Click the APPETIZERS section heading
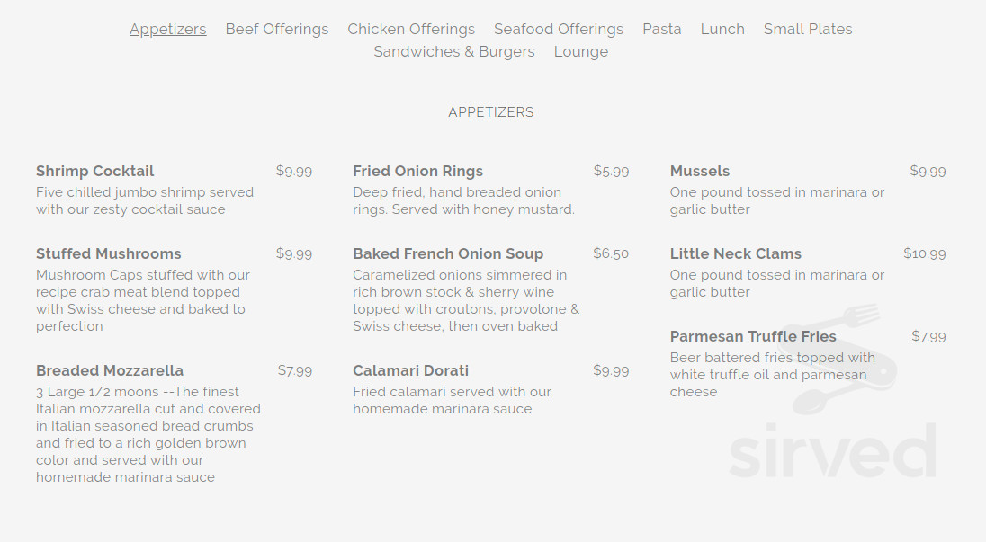 (491, 112)
